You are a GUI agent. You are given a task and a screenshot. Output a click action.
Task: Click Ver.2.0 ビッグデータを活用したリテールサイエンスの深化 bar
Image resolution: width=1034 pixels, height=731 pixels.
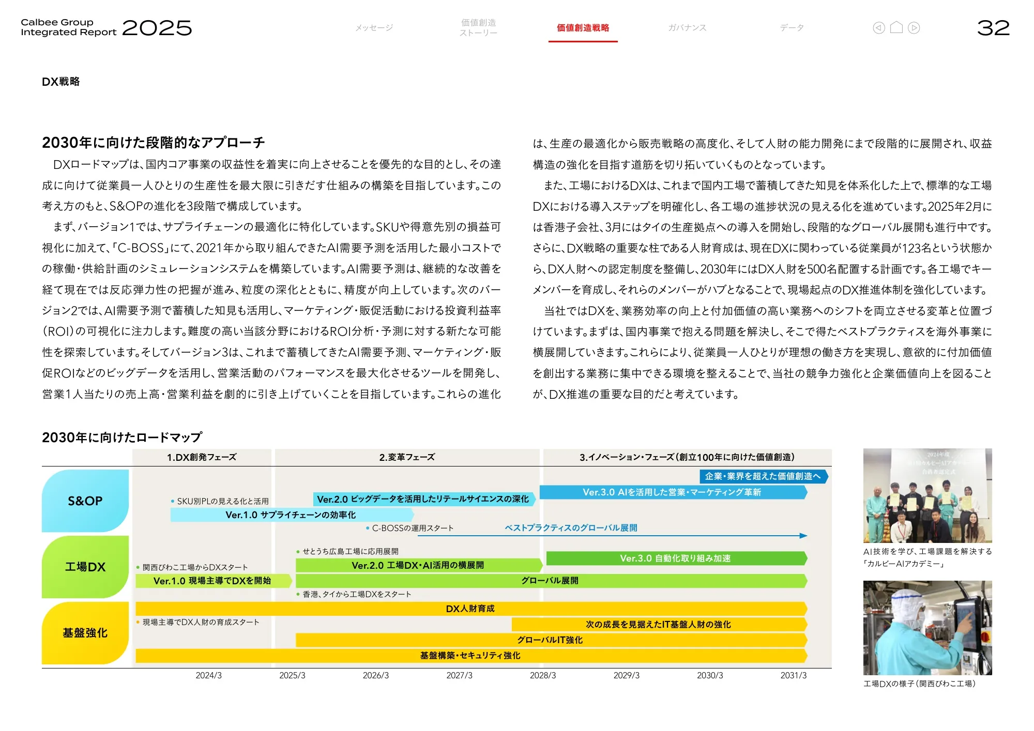tap(424, 499)
